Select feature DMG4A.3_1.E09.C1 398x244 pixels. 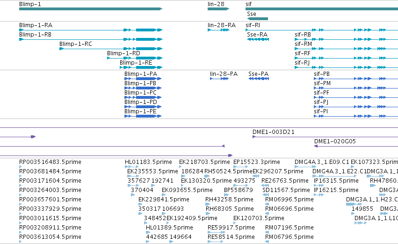[x=322, y=162]
